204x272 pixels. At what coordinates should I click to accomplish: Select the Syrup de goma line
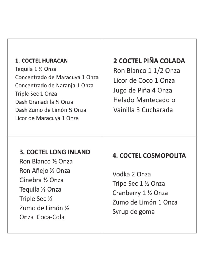click(134, 212)
